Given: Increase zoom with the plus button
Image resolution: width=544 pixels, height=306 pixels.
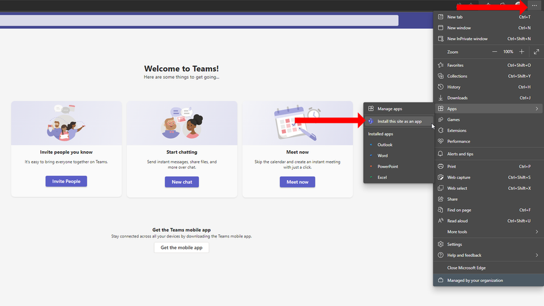Looking at the screenshot, I should (521, 52).
